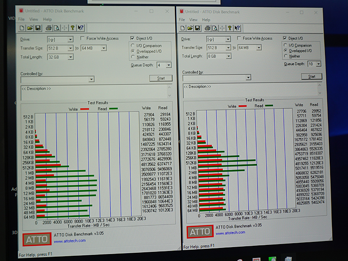
Task: Click Description text field in right window
Action: pos(251,90)
